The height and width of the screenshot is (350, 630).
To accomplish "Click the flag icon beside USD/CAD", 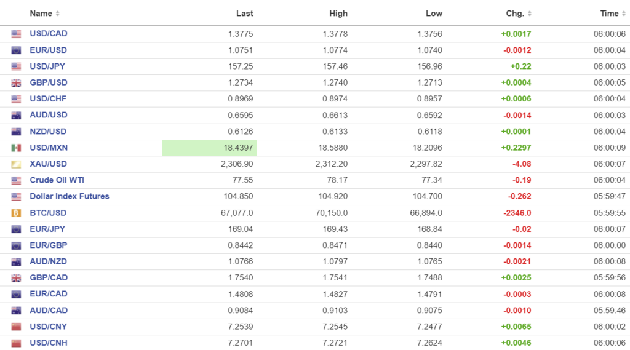I will [x=16, y=34].
